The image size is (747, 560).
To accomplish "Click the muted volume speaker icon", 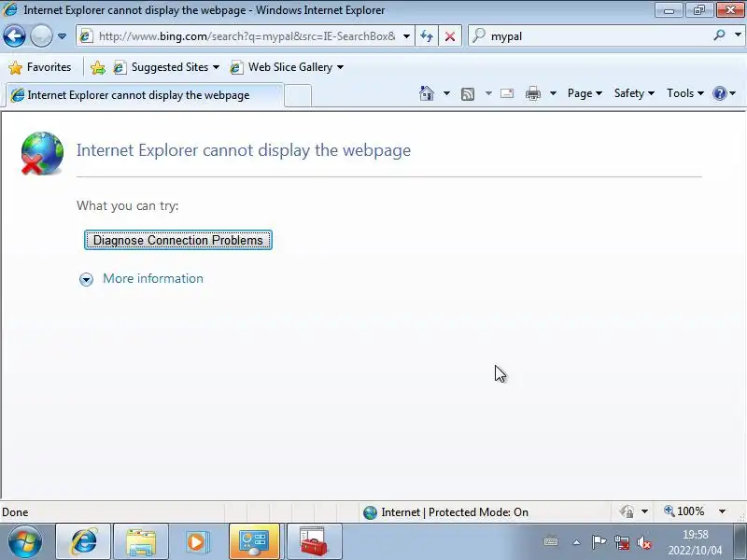I will [644, 542].
